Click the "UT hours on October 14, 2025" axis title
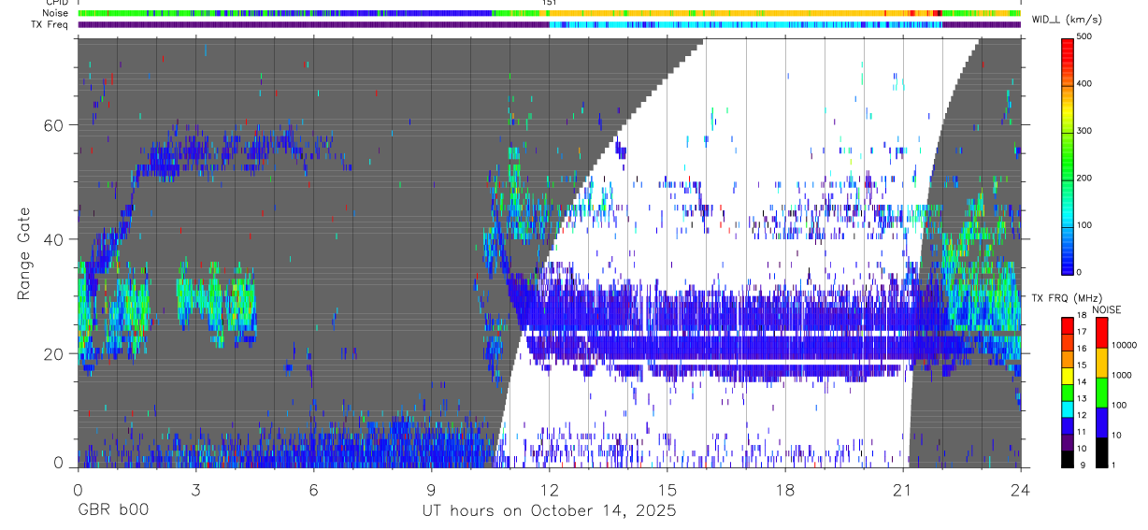 point(549,510)
